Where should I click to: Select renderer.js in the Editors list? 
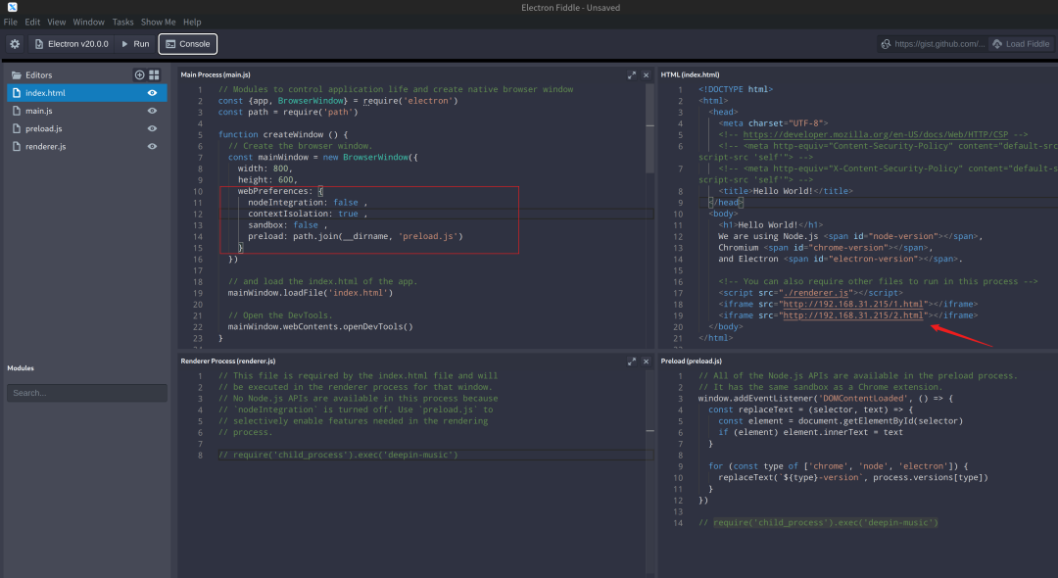click(86, 146)
